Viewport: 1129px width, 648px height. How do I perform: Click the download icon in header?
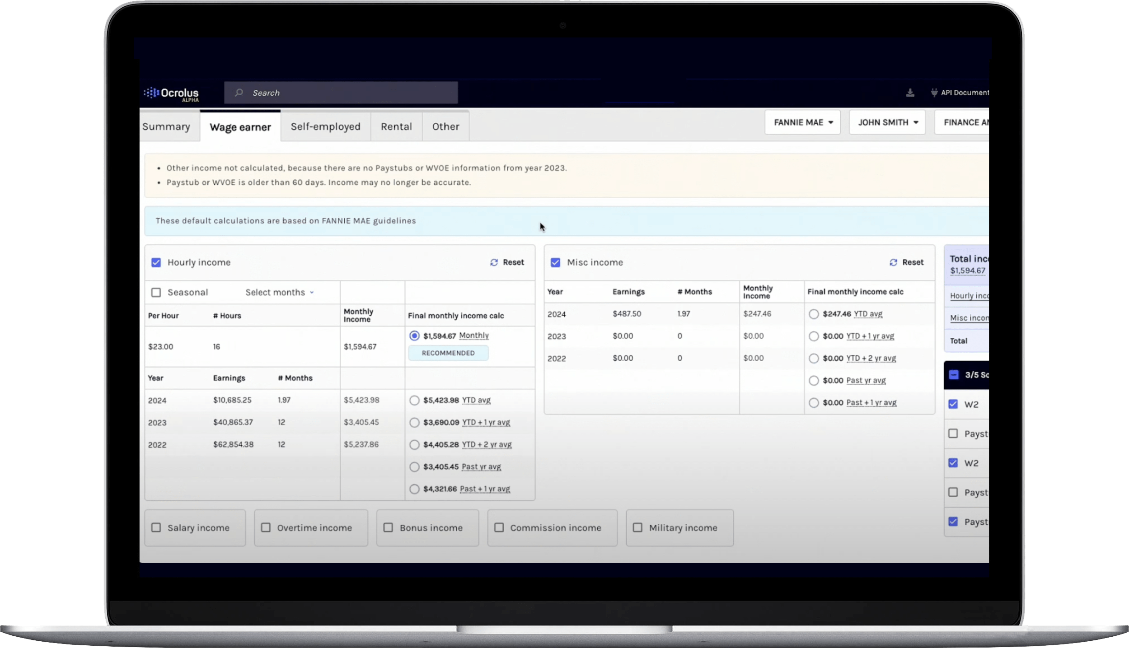[910, 93]
